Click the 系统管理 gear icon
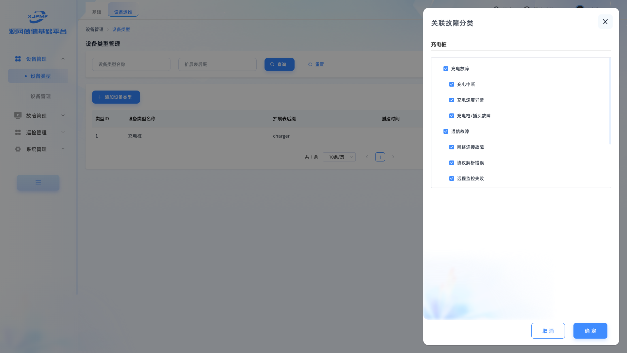627x353 pixels. point(18,149)
